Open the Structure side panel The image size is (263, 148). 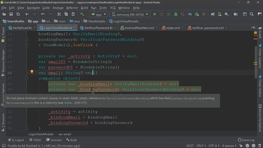3,123
